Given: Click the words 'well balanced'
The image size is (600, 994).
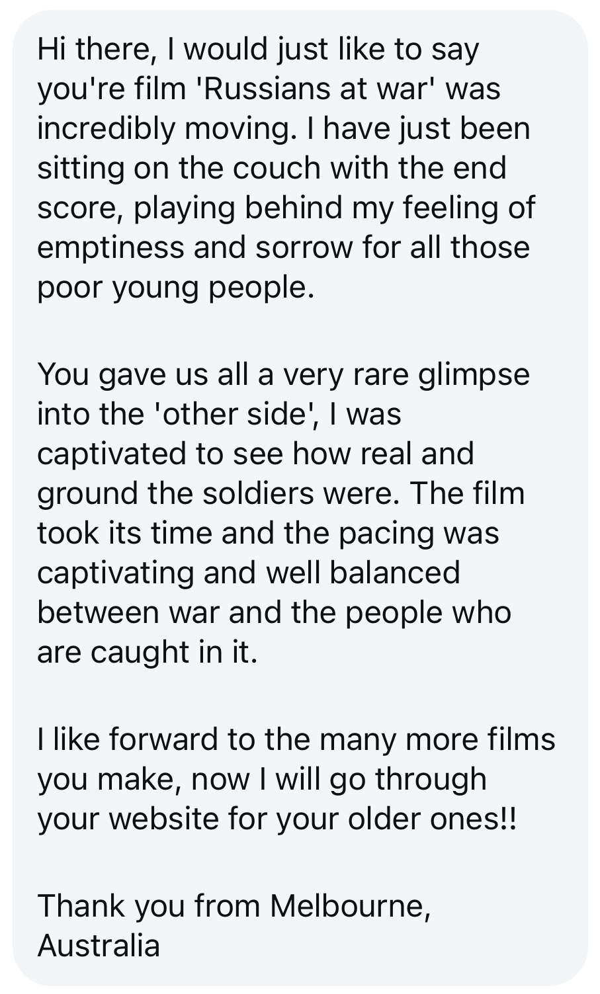Looking at the screenshot, I should pos(363,573).
